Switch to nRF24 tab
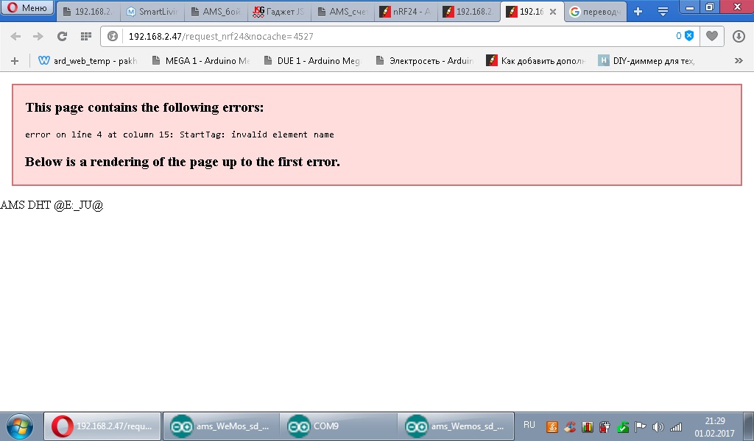This screenshot has width=754, height=441. pyautogui.click(x=406, y=12)
